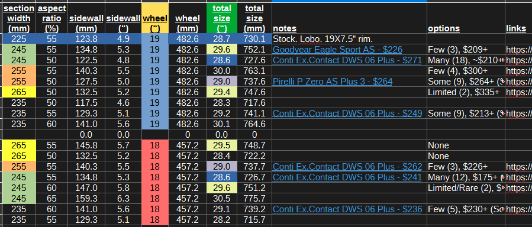This screenshot has width=532, height=227.
Task: Select the 147.0 sidewall cell
Action: click(86, 188)
